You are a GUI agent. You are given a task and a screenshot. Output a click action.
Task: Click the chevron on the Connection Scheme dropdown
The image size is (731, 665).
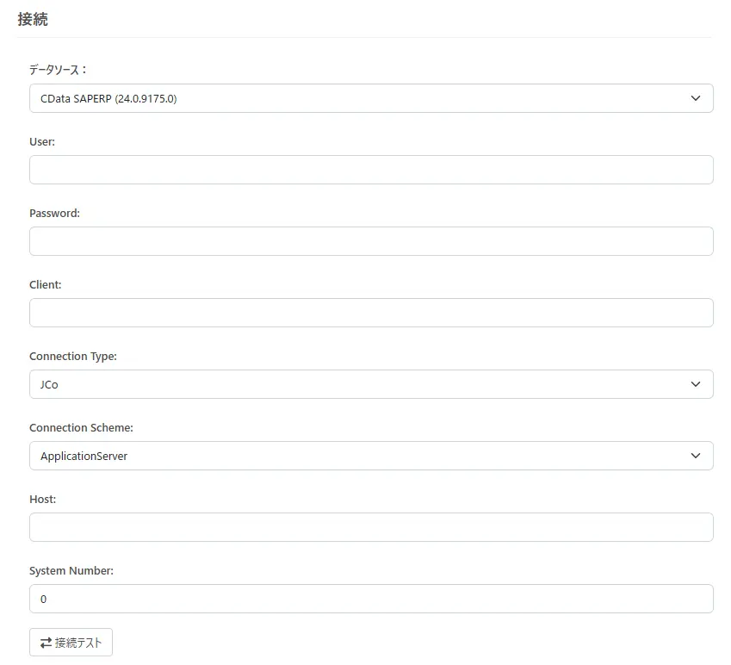696,456
